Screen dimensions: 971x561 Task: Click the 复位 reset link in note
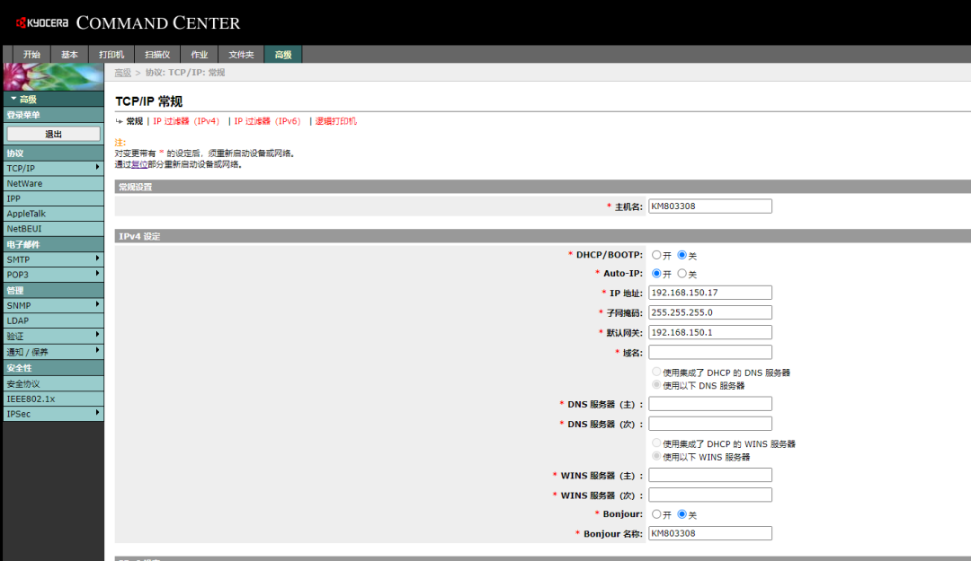pos(139,164)
